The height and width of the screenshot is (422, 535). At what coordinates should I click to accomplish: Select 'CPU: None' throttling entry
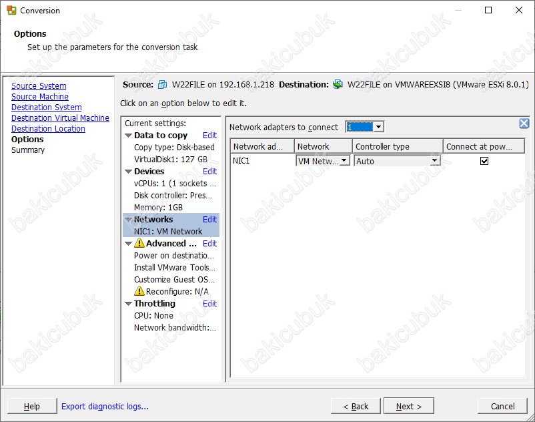point(153,315)
